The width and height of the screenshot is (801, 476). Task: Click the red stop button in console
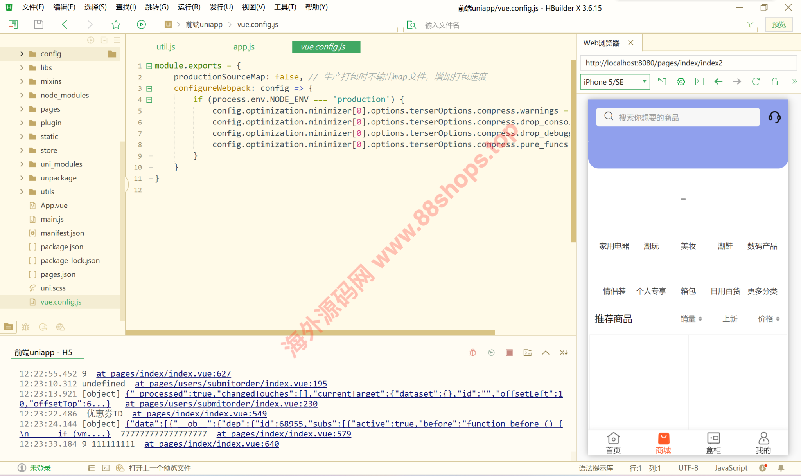click(x=509, y=353)
